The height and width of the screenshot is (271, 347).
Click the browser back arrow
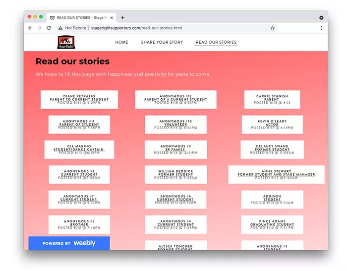(30, 28)
